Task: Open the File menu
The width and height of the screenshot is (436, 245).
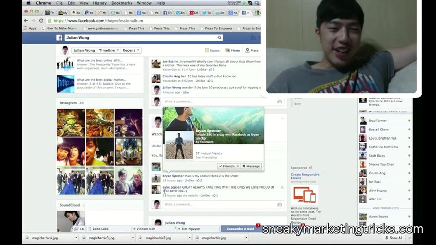Action: click(x=59, y=3)
